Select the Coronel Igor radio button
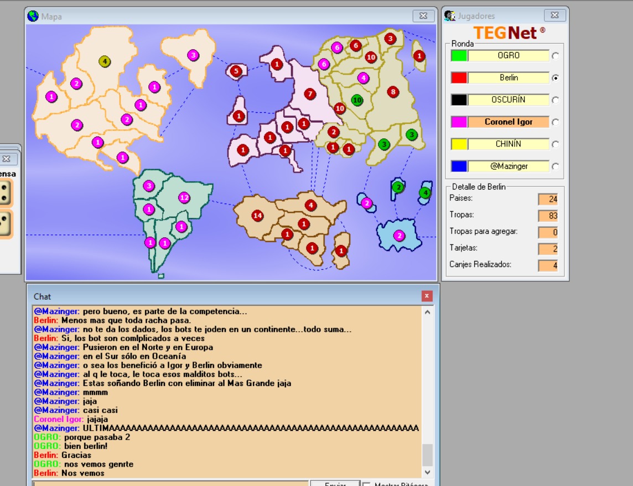The width and height of the screenshot is (633, 486). click(555, 122)
